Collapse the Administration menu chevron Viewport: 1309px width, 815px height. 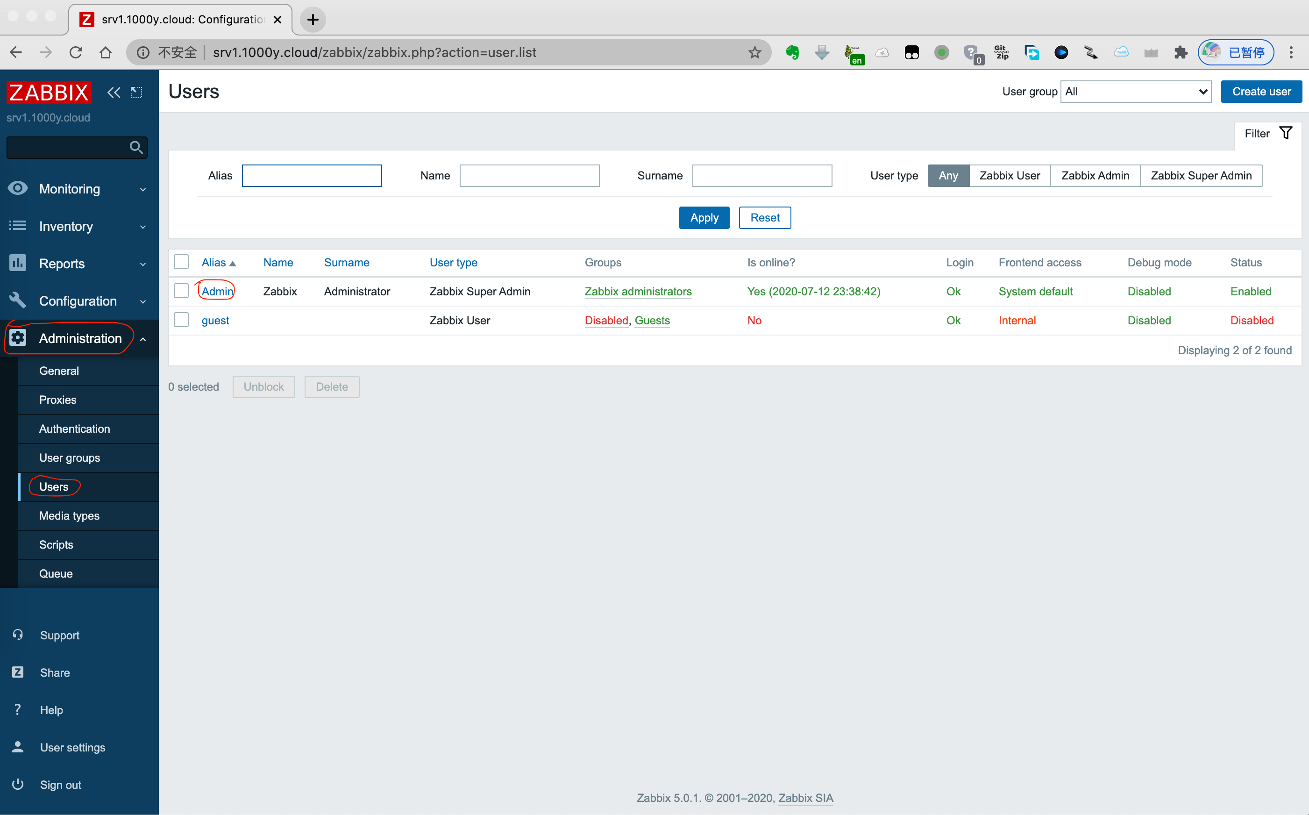point(143,339)
